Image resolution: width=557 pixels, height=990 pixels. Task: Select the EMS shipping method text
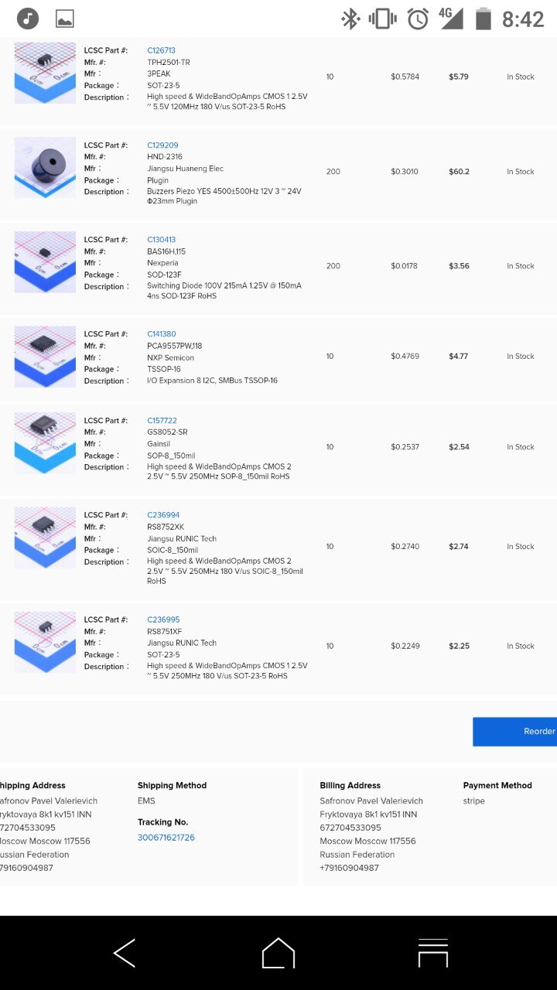point(146,801)
